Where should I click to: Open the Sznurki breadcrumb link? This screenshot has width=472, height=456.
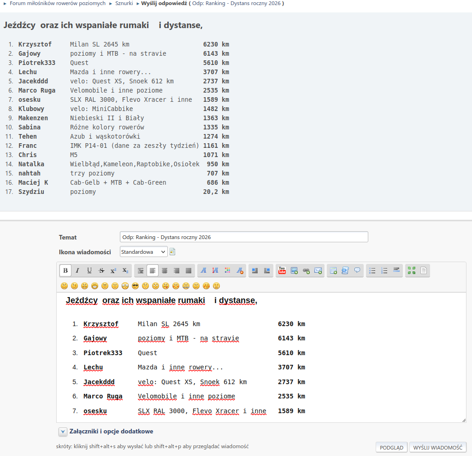click(124, 3)
